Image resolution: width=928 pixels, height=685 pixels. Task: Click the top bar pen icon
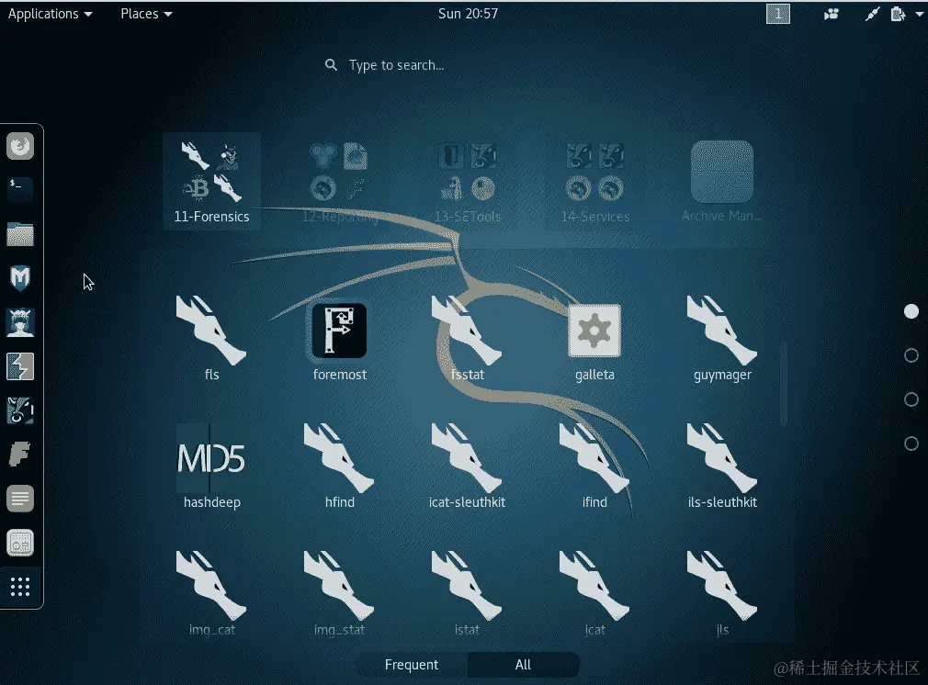872,14
